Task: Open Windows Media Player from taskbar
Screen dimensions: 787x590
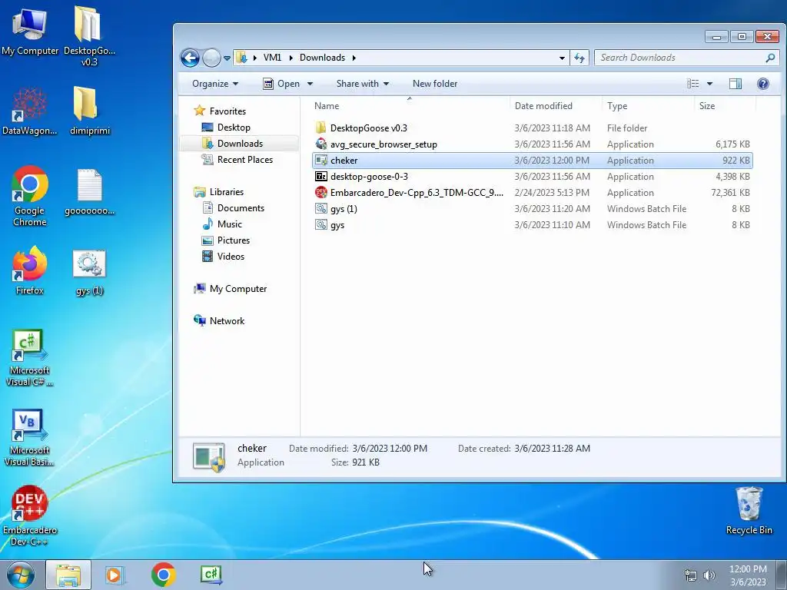Action: click(x=115, y=575)
